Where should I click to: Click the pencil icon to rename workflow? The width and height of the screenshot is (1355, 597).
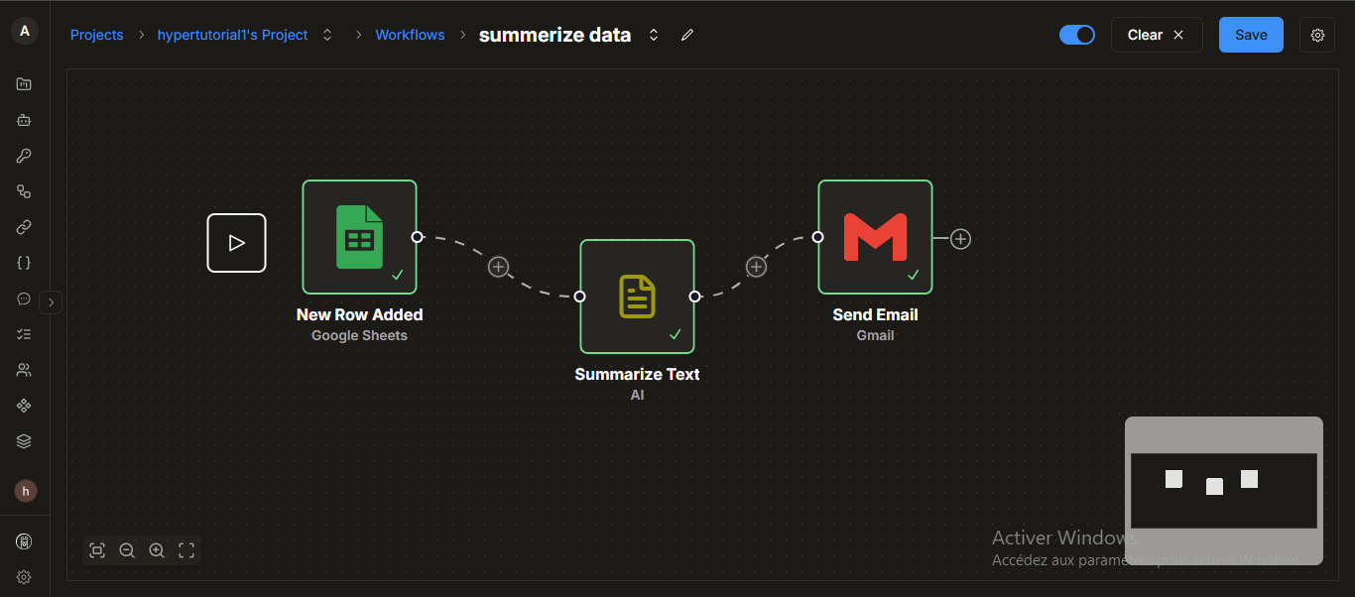click(x=687, y=35)
